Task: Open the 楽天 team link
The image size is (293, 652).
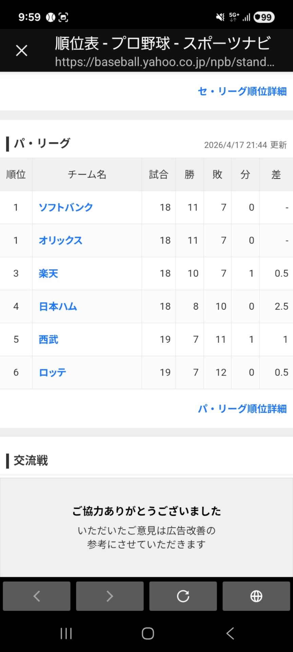Action: pyautogui.click(x=48, y=273)
